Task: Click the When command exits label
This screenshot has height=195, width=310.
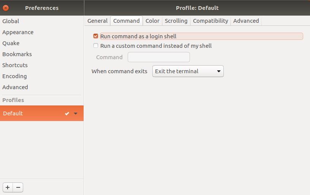Action: click(119, 71)
